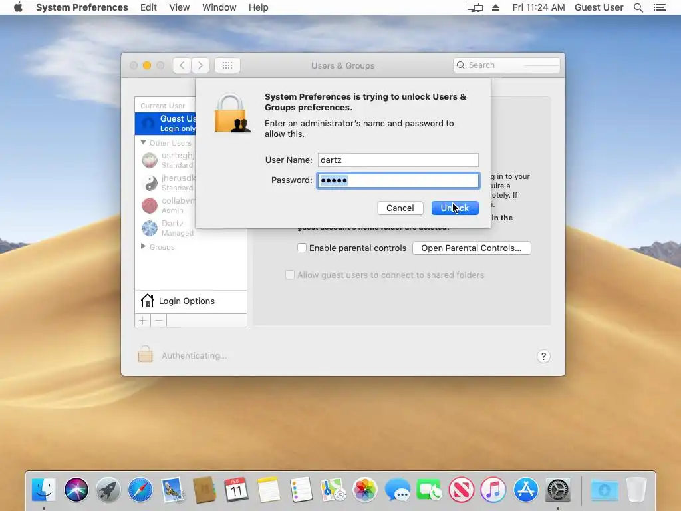Click the remove user minus button
Viewport: 681px width, 511px height.
coord(159,321)
